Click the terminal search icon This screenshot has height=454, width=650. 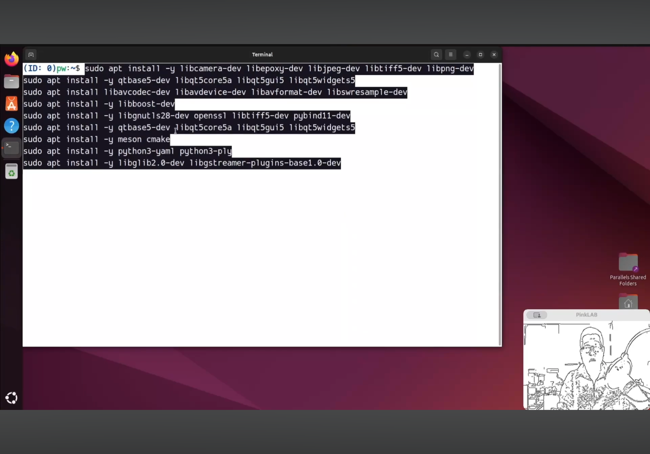[436, 55]
